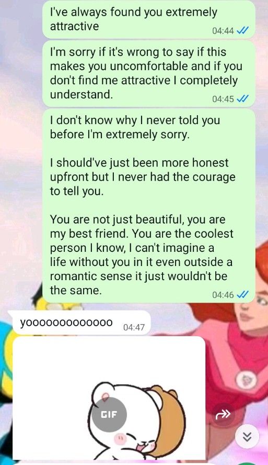Jump to latest messages with the down chevron
This screenshot has height=465, width=268.
(247, 437)
